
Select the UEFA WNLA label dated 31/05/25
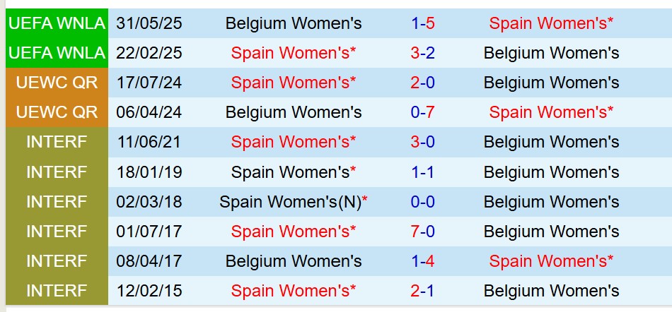(x=57, y=23)
